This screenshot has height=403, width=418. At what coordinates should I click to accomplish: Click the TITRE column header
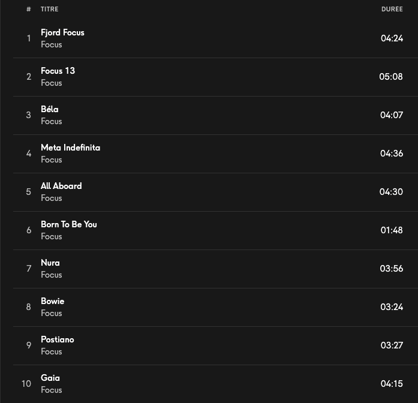pos(50,9)
